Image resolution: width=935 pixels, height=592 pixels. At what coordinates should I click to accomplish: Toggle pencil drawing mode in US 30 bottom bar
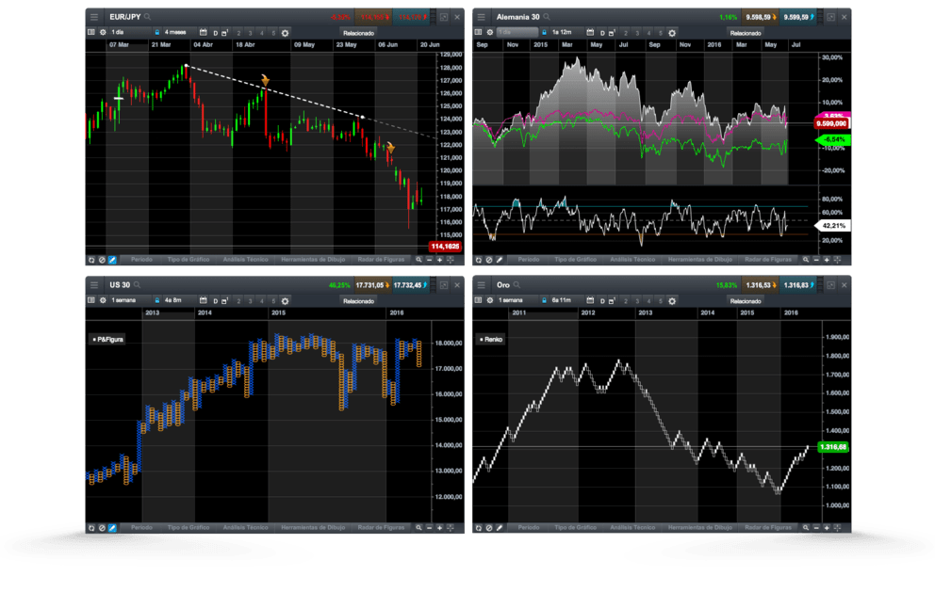tap(112, 528)
